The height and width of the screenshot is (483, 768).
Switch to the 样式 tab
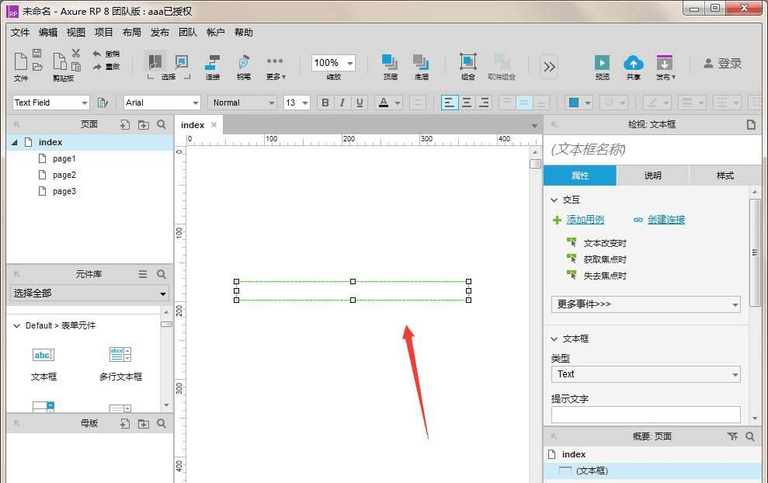tap(725, 175)
